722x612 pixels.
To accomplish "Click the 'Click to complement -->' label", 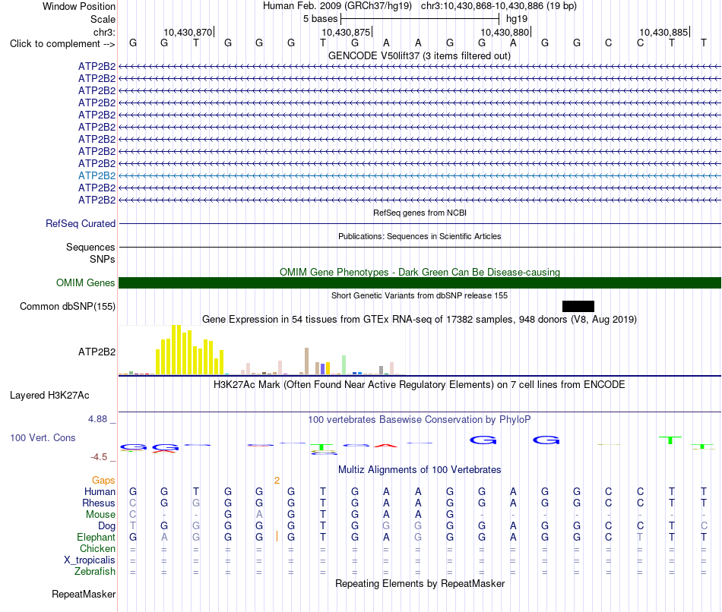I will pos(62,44).
